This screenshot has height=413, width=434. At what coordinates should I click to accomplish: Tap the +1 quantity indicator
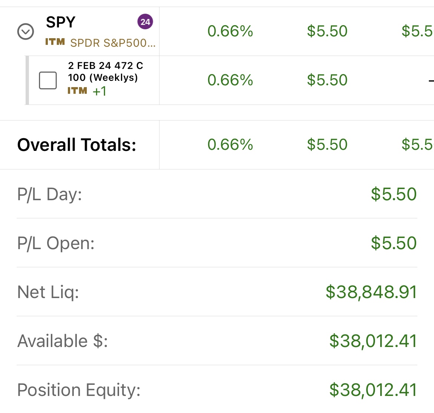pos(99,91)
